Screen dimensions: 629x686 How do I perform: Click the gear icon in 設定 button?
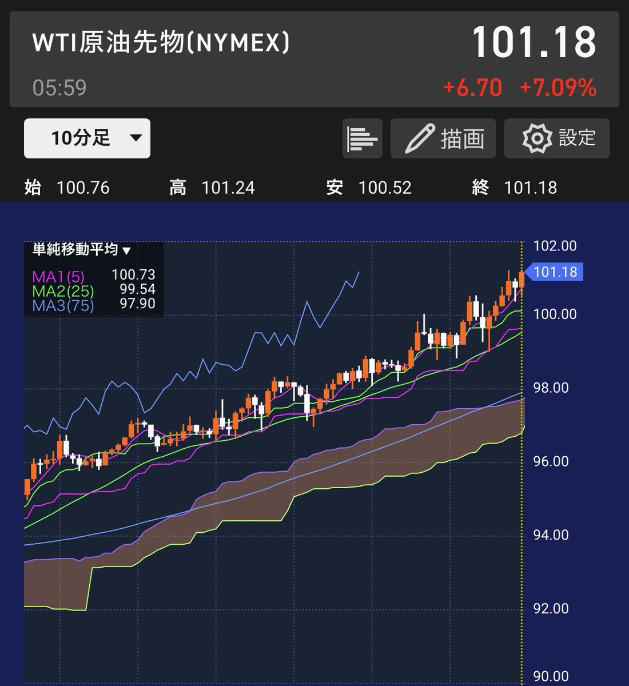click(537, 138)
